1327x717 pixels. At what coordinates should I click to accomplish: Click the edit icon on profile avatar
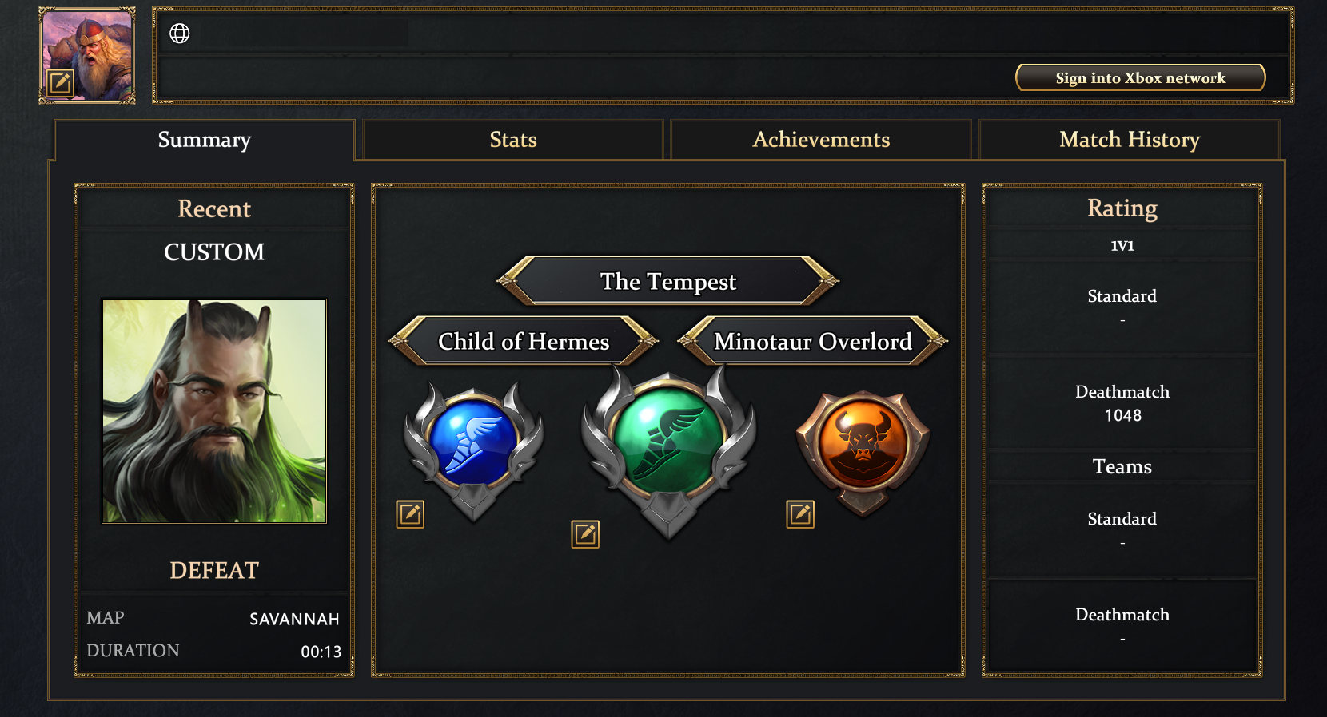tap(61, 82)
